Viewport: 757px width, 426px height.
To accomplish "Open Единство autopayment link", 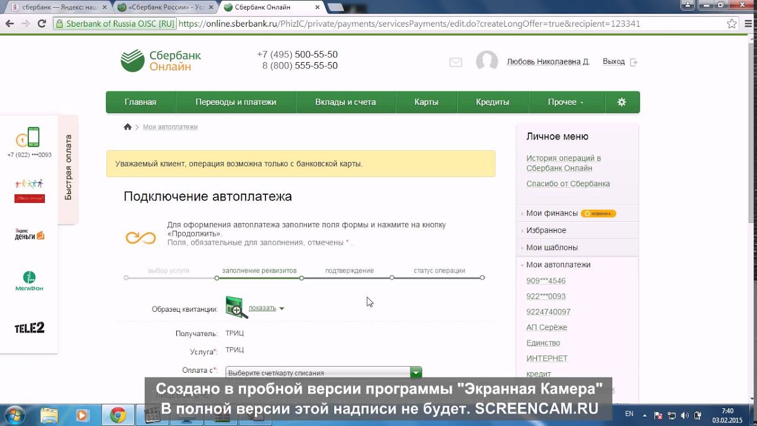I will click(543, 343).
